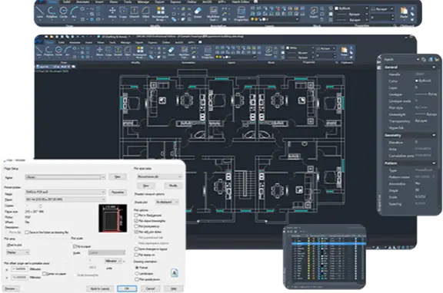The height and width of the screenshot is (293, 443).
Task: Open Layer Properties in the top ribbon
Action: (x=241, y=14)
